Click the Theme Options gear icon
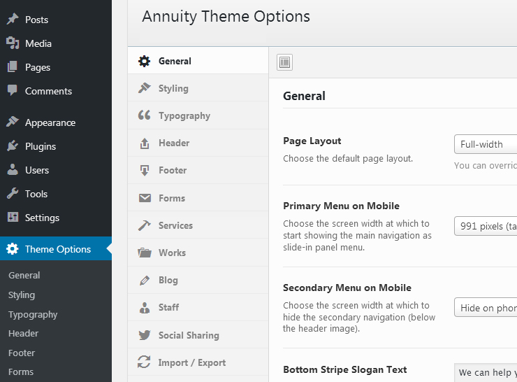The width and height of the screenshot is (517, 382). (x=13, y=248)
